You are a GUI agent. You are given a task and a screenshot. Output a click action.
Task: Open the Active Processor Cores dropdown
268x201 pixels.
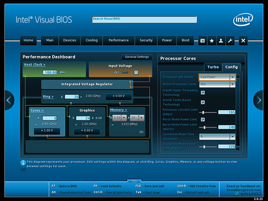pyautogui.click(x=217, y=84)
